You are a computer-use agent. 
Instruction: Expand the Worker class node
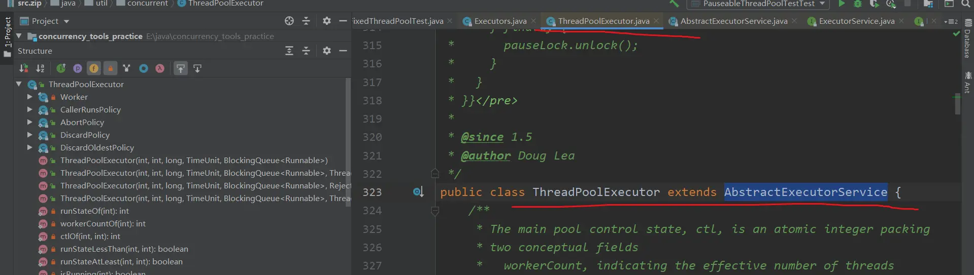[29, 97]
